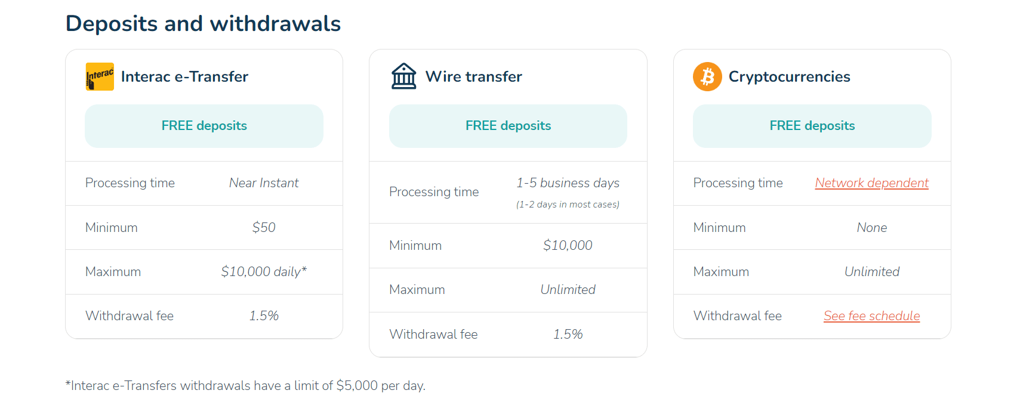Click FREE deposits under Interac e-Transfer

point(204,126)
